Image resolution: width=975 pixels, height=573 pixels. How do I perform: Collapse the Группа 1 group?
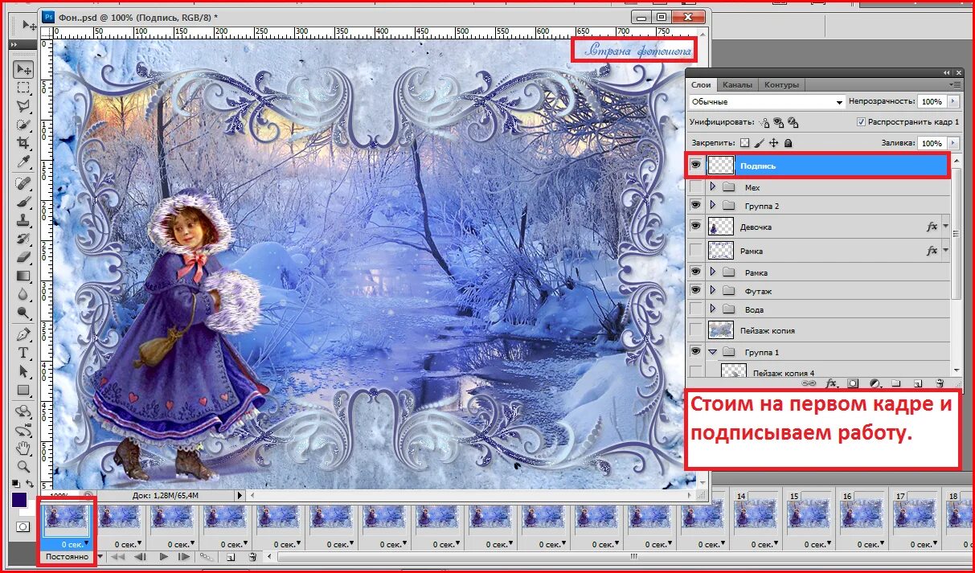(712, 352)
